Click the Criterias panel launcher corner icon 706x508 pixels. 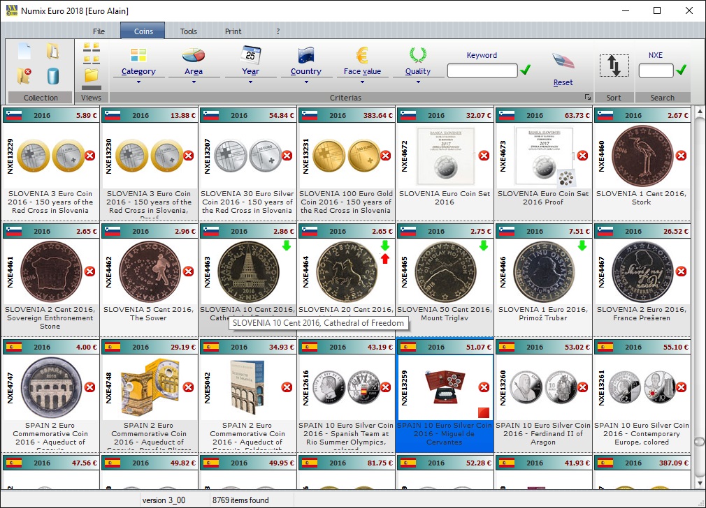pyautogui.click(x=588, y=98)
